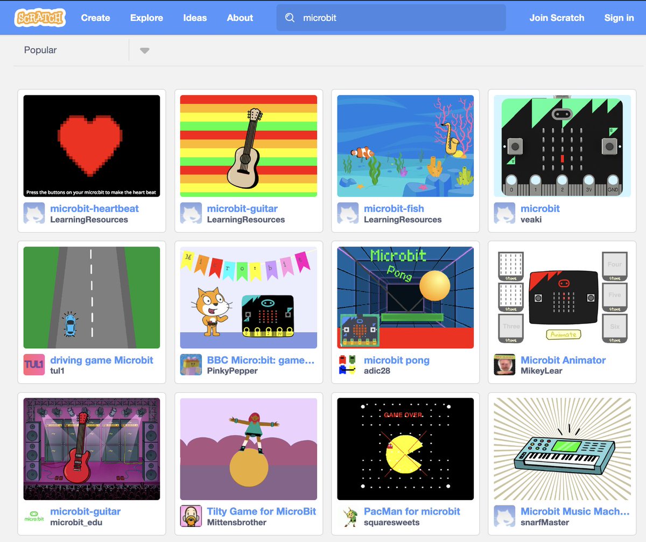Open the Tilty Game for MicroBit title
The width and height of the screenshot is (646, 542).
pos(262,511)
